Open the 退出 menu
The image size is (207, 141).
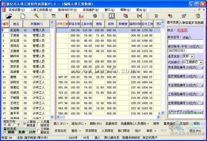[141, 10]
